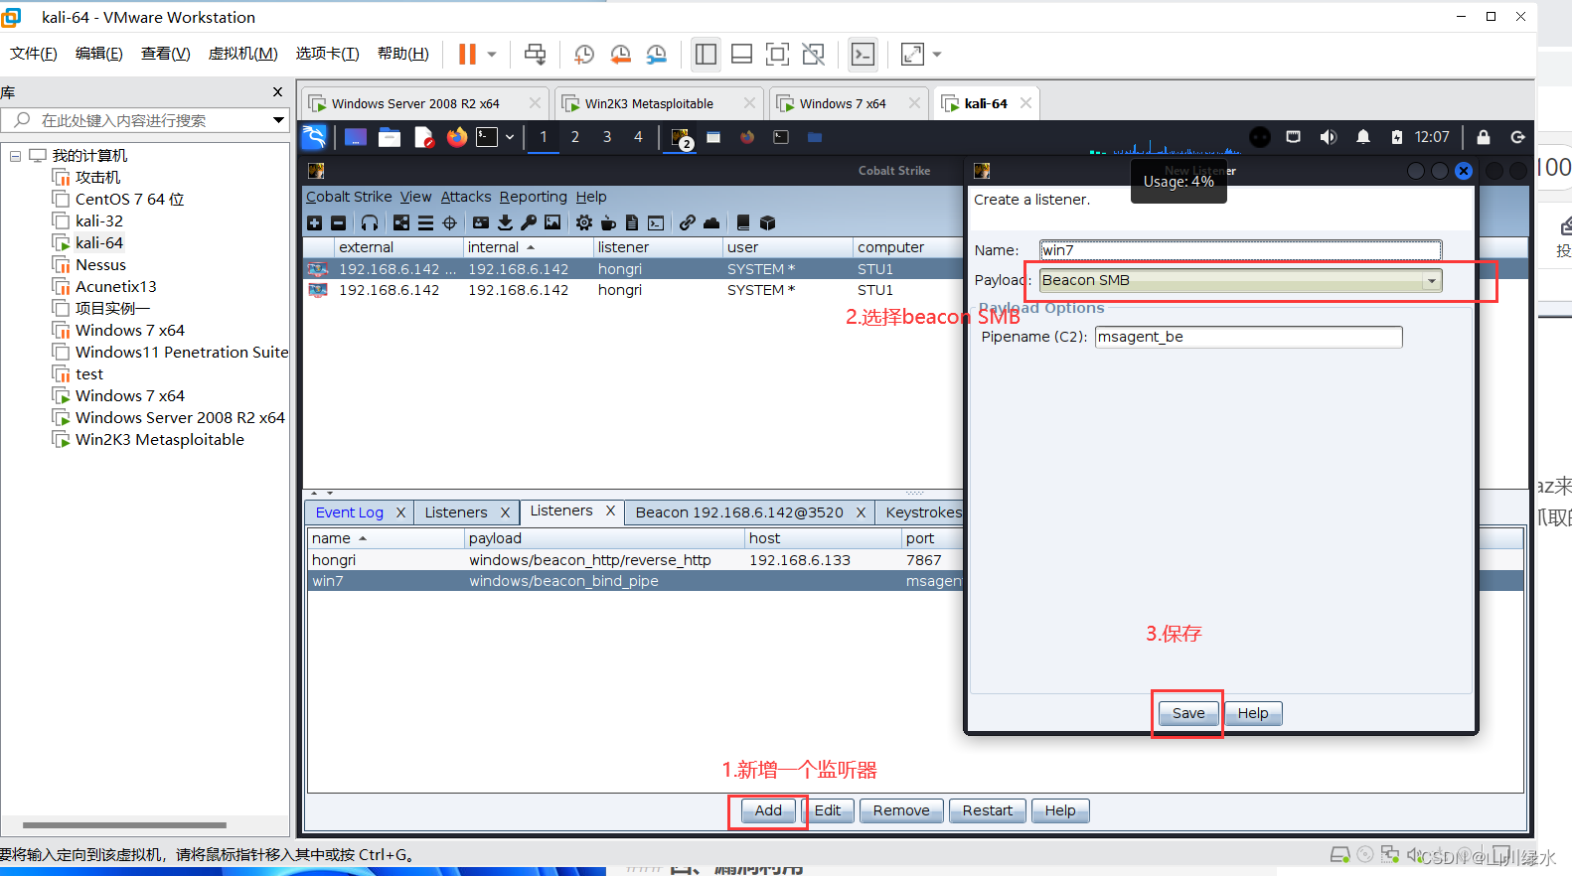The height and width of the screenshot is (876, 1572).
Task: Open terminal dropdown chevron in Kali panel
Action: coord(510,137)
